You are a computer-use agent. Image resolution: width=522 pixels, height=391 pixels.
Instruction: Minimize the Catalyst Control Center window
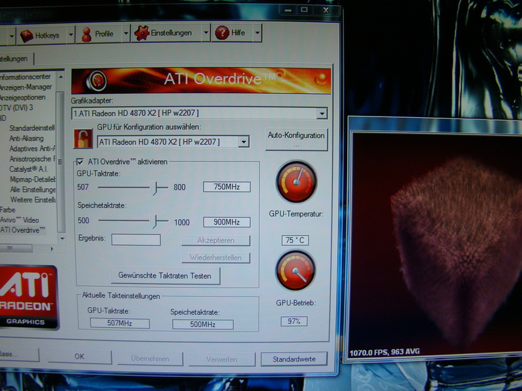(x=288, y=10)
